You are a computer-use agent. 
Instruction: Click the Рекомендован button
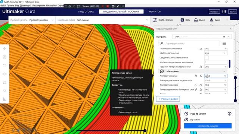coord(168,99)
